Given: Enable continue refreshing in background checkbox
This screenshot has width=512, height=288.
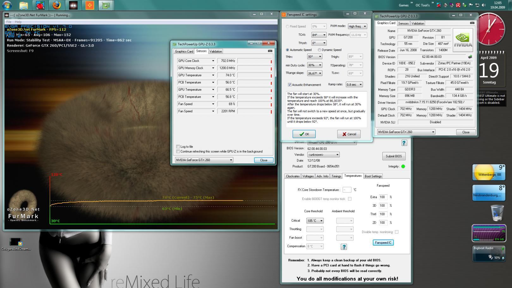Looking at the screenshot, I should pos(178,151).
